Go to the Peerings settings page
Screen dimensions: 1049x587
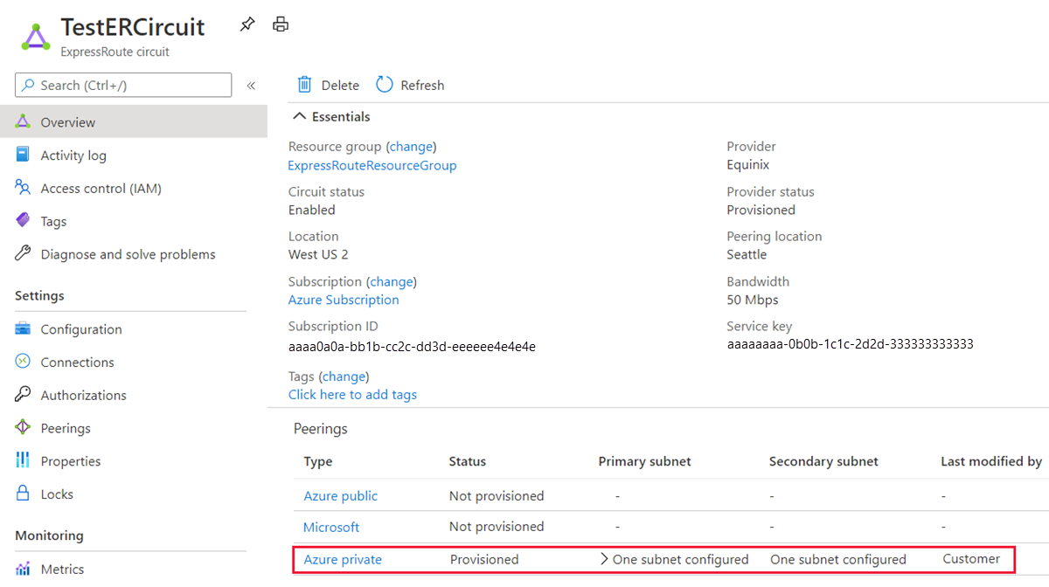click(66, 428)
